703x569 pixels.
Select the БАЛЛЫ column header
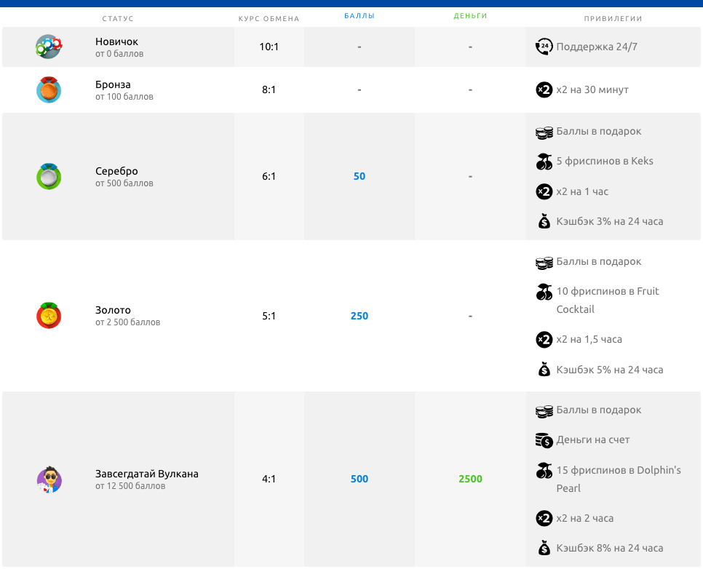[360, 15]
